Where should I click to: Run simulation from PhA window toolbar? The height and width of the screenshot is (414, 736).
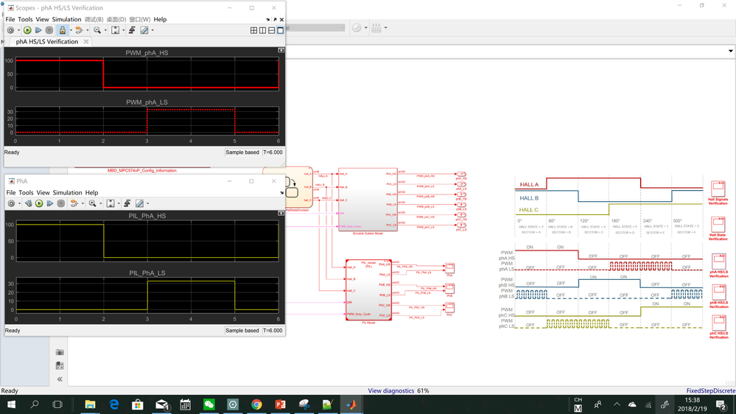(40, 203)
